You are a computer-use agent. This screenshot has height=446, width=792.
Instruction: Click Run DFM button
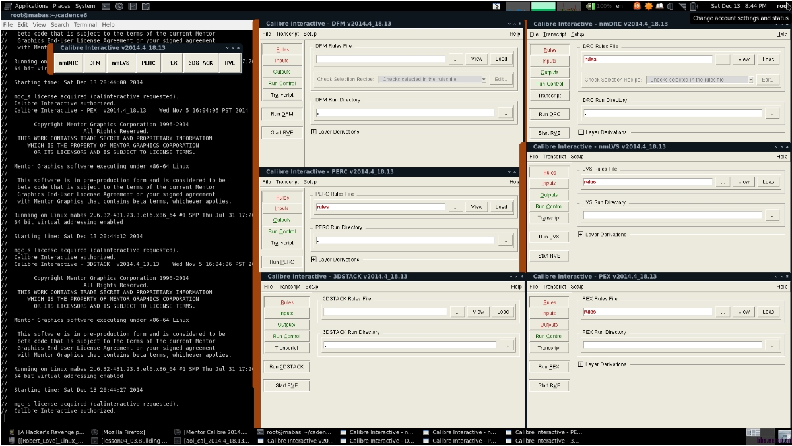point(282,114)
